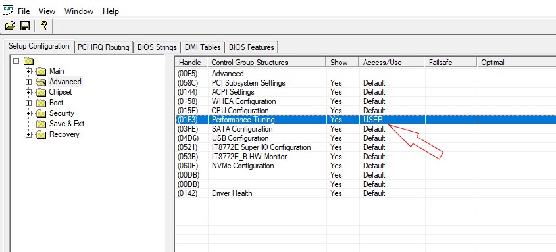
Task: Switch to the BIOS Strings tab
Action: (x=157, y=47)
